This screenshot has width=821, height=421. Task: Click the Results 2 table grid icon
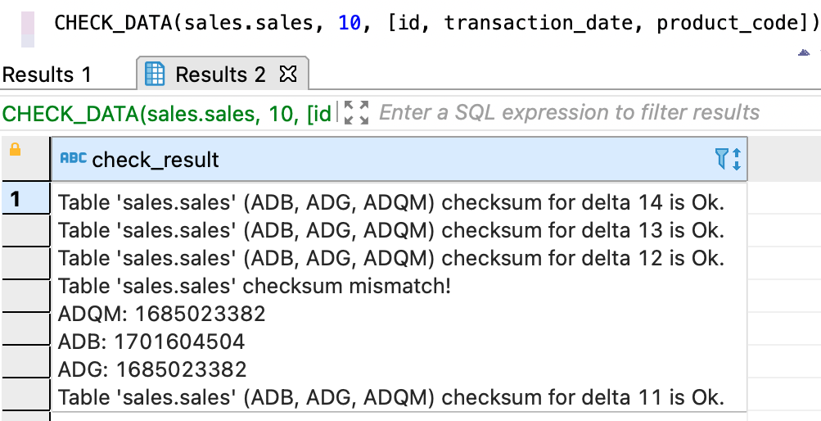155,74
